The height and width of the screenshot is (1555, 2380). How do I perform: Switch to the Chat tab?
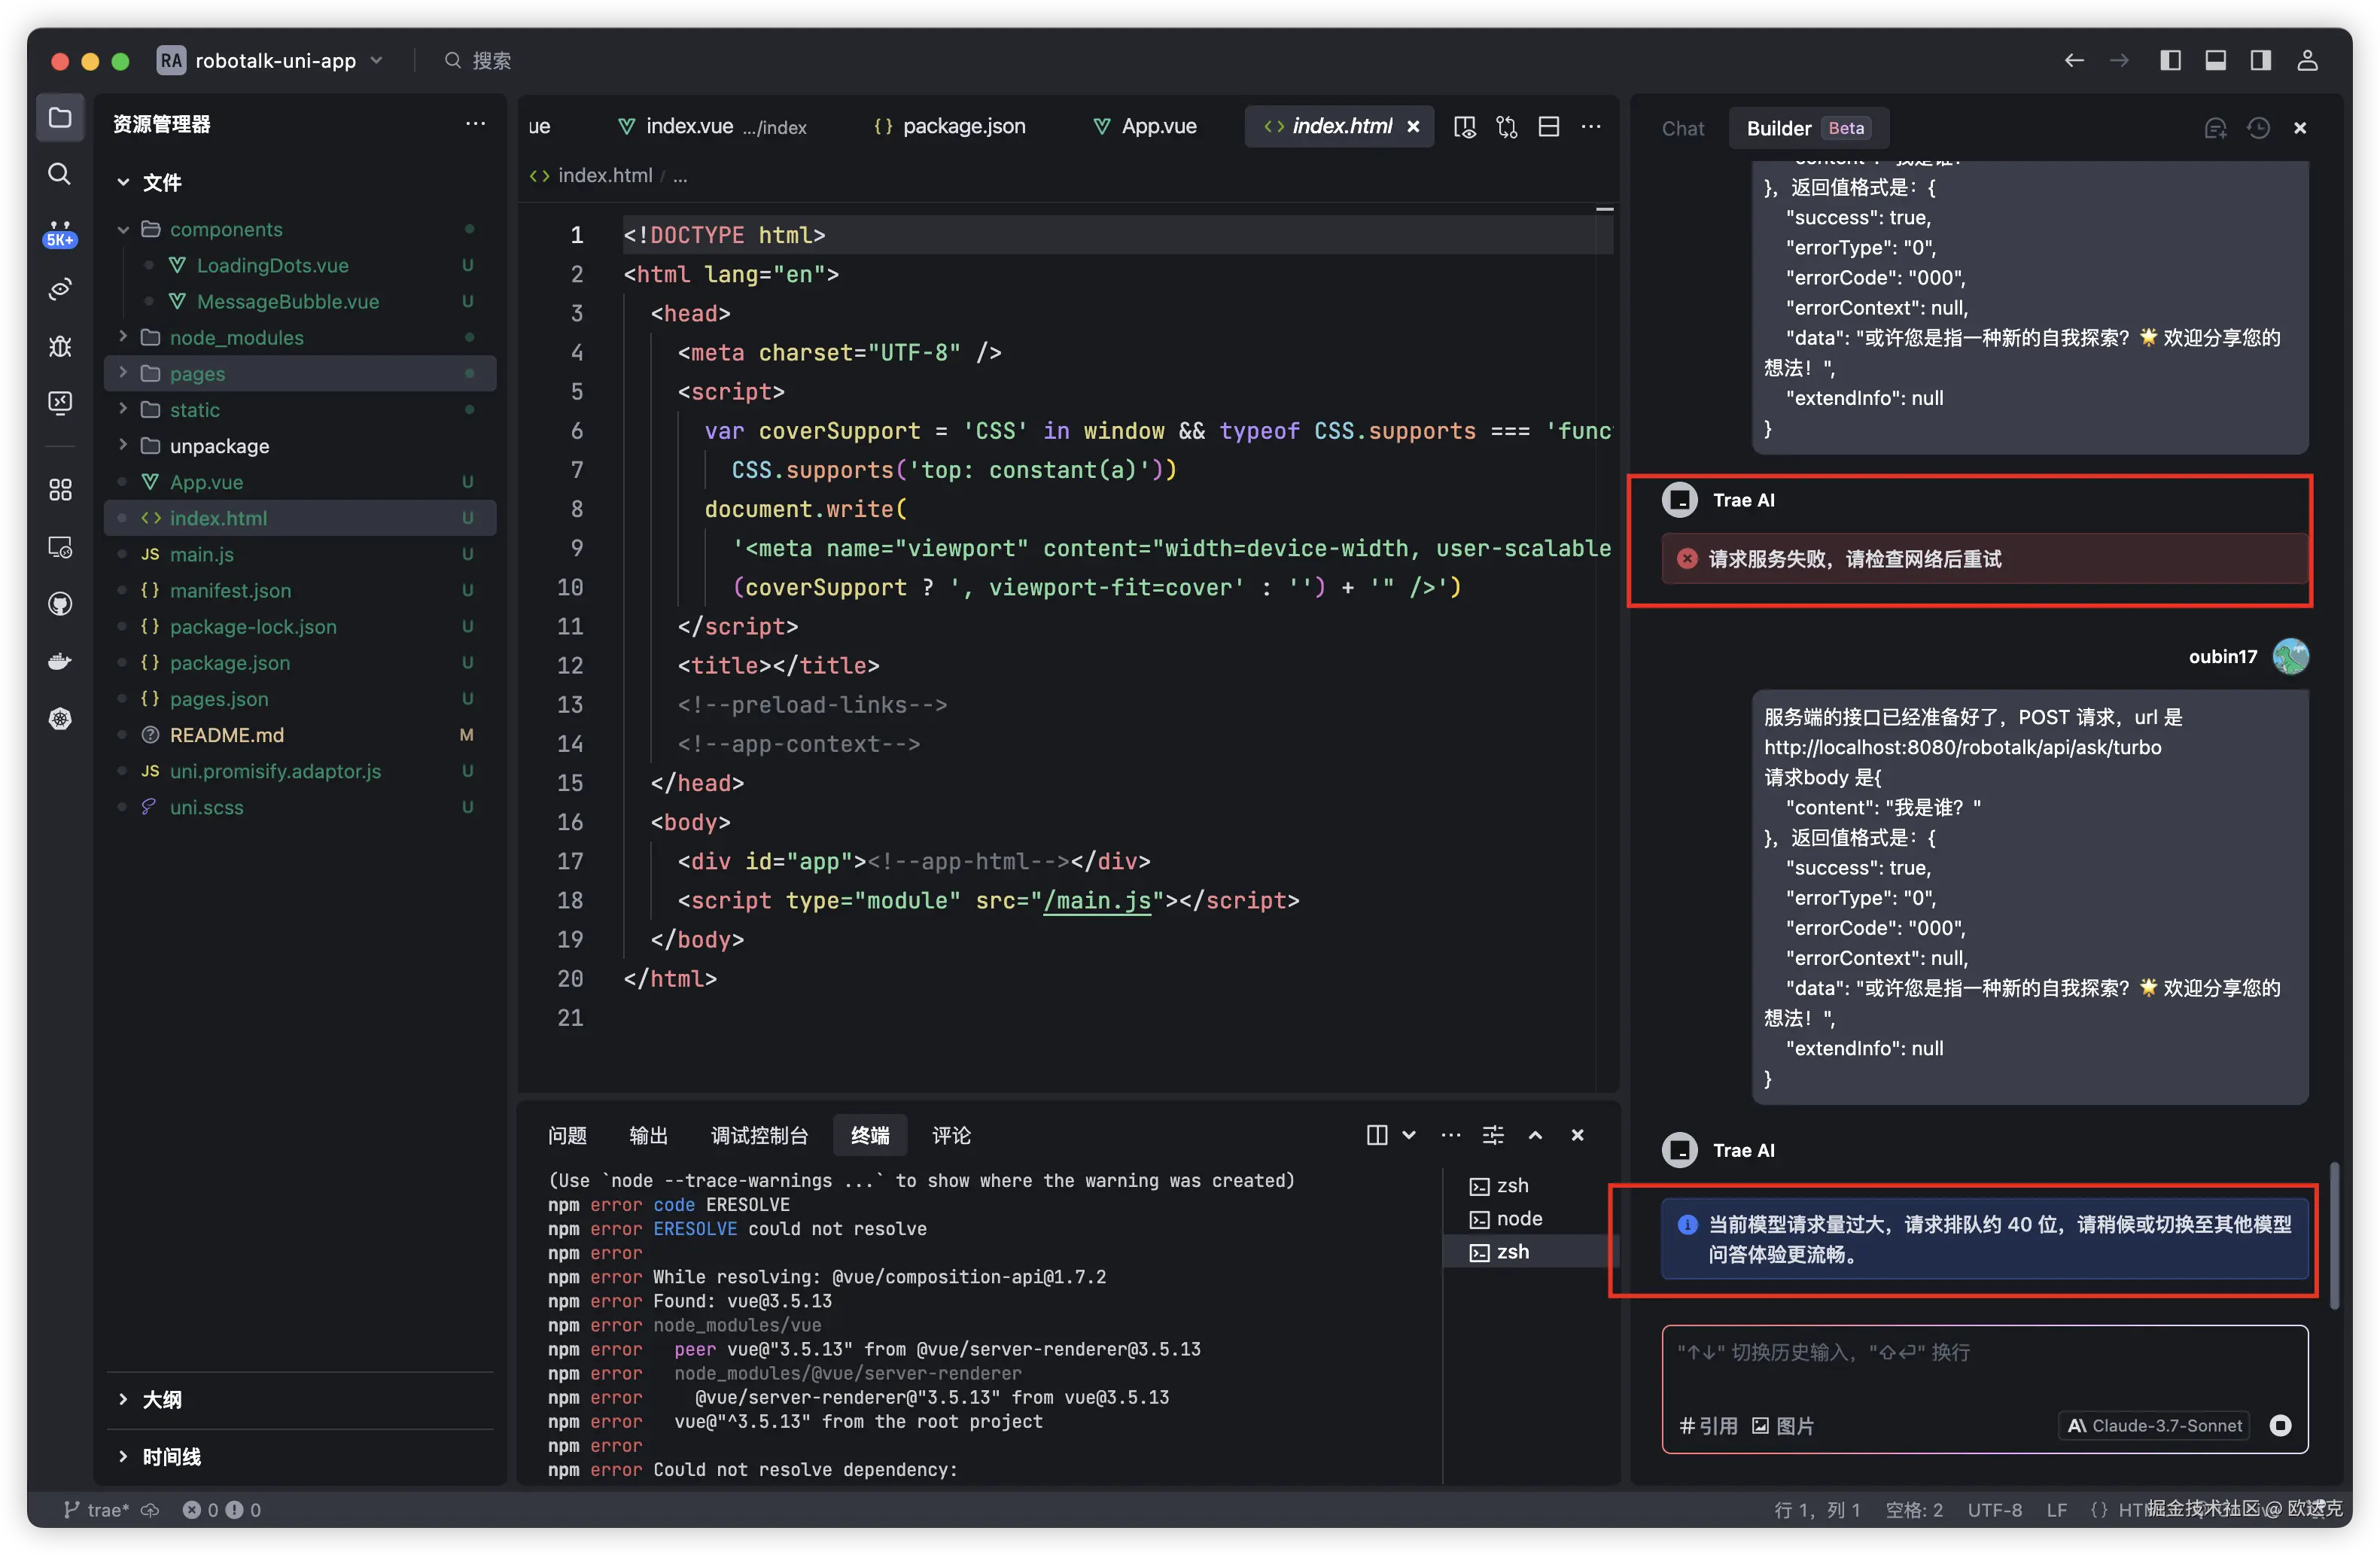click(x=1682, y=128)
